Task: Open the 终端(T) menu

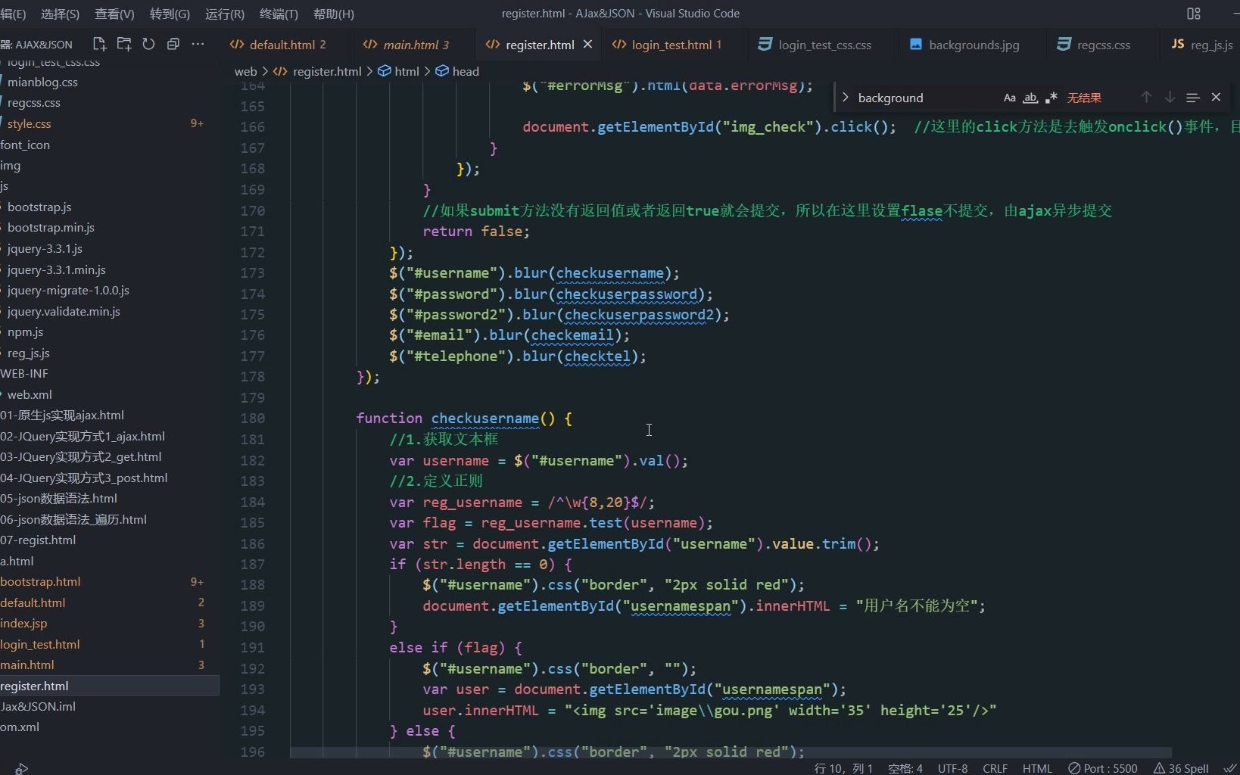Action: (x=279, y=14)
